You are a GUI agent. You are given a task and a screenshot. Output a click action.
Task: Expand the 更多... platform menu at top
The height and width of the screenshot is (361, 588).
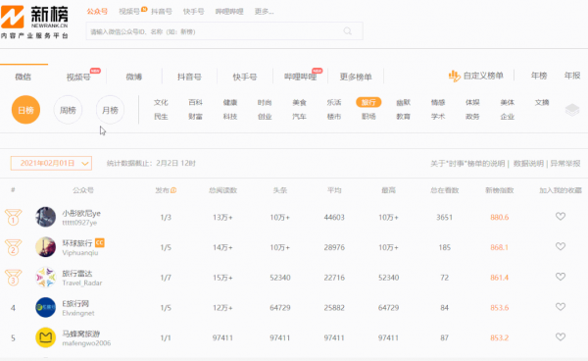coord(264,12)
